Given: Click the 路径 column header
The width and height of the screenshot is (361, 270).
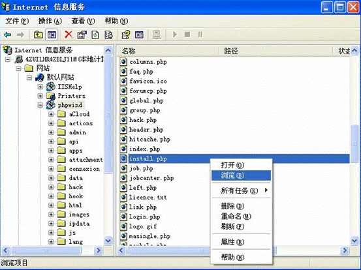Looking at the screenshot, I should click(275, 51).
